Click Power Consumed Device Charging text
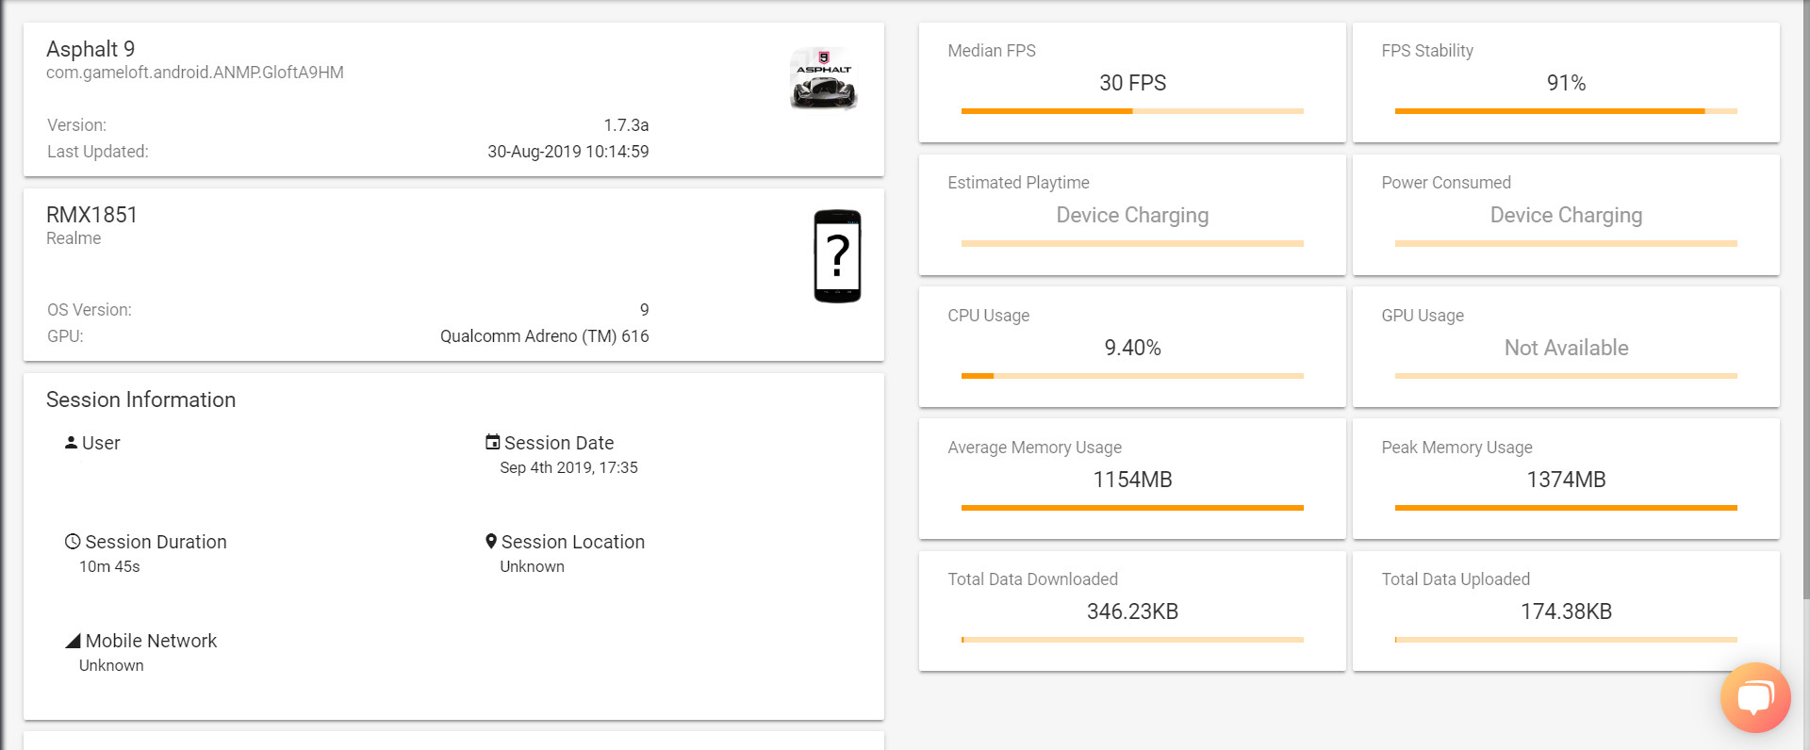 (x=1566, y=215)
